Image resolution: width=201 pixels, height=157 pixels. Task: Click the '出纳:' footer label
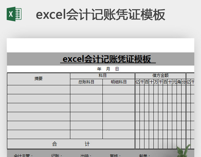point(86,155)
